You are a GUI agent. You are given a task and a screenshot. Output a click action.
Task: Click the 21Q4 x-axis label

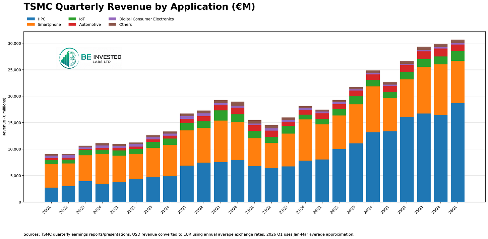(166, 210)
